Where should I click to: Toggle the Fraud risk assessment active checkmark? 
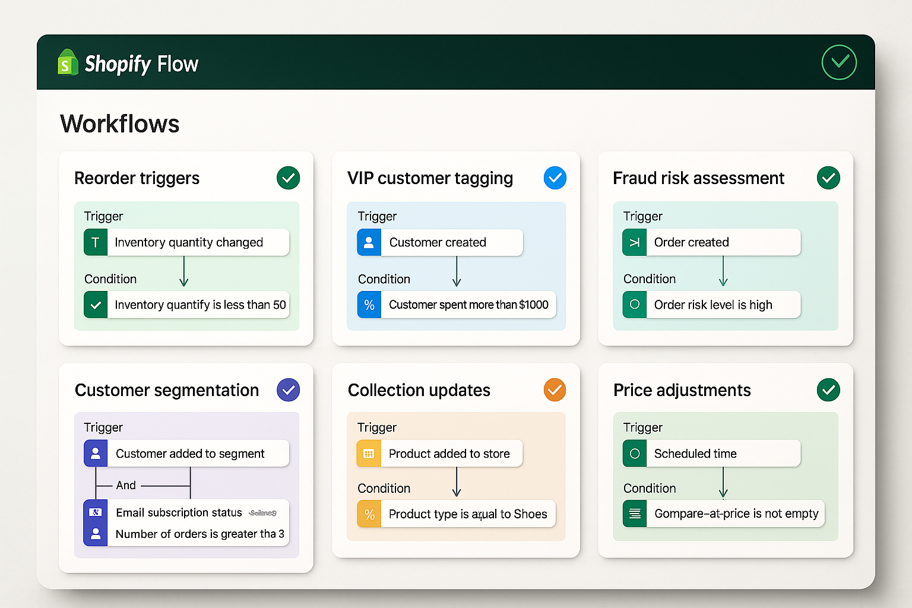(x=828, y=178)
